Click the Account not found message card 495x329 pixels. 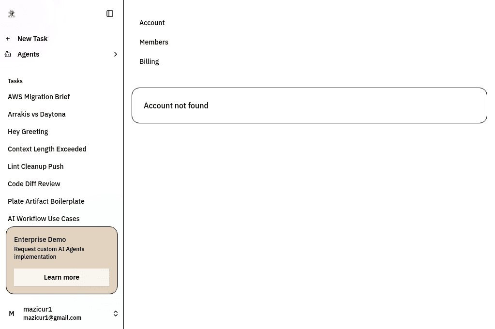click(309, 105)
